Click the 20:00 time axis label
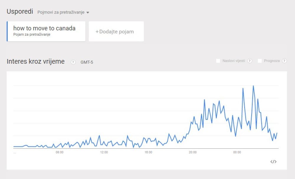 (193, 152)
